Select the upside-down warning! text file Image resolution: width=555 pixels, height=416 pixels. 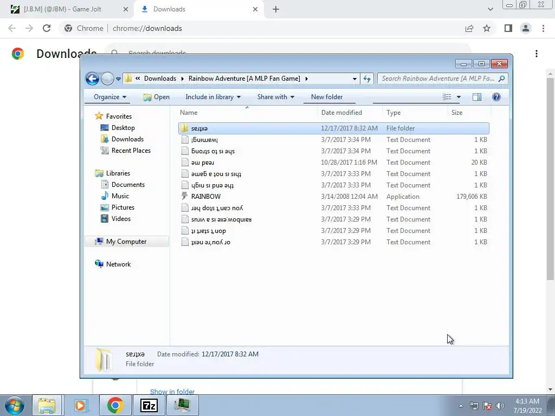click(x=334, y=140)
